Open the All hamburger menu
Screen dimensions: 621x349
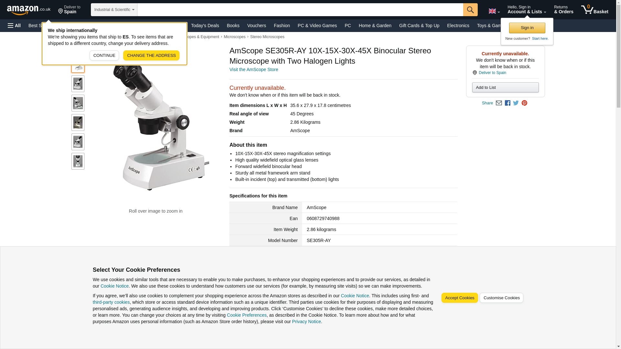[14, 26]
